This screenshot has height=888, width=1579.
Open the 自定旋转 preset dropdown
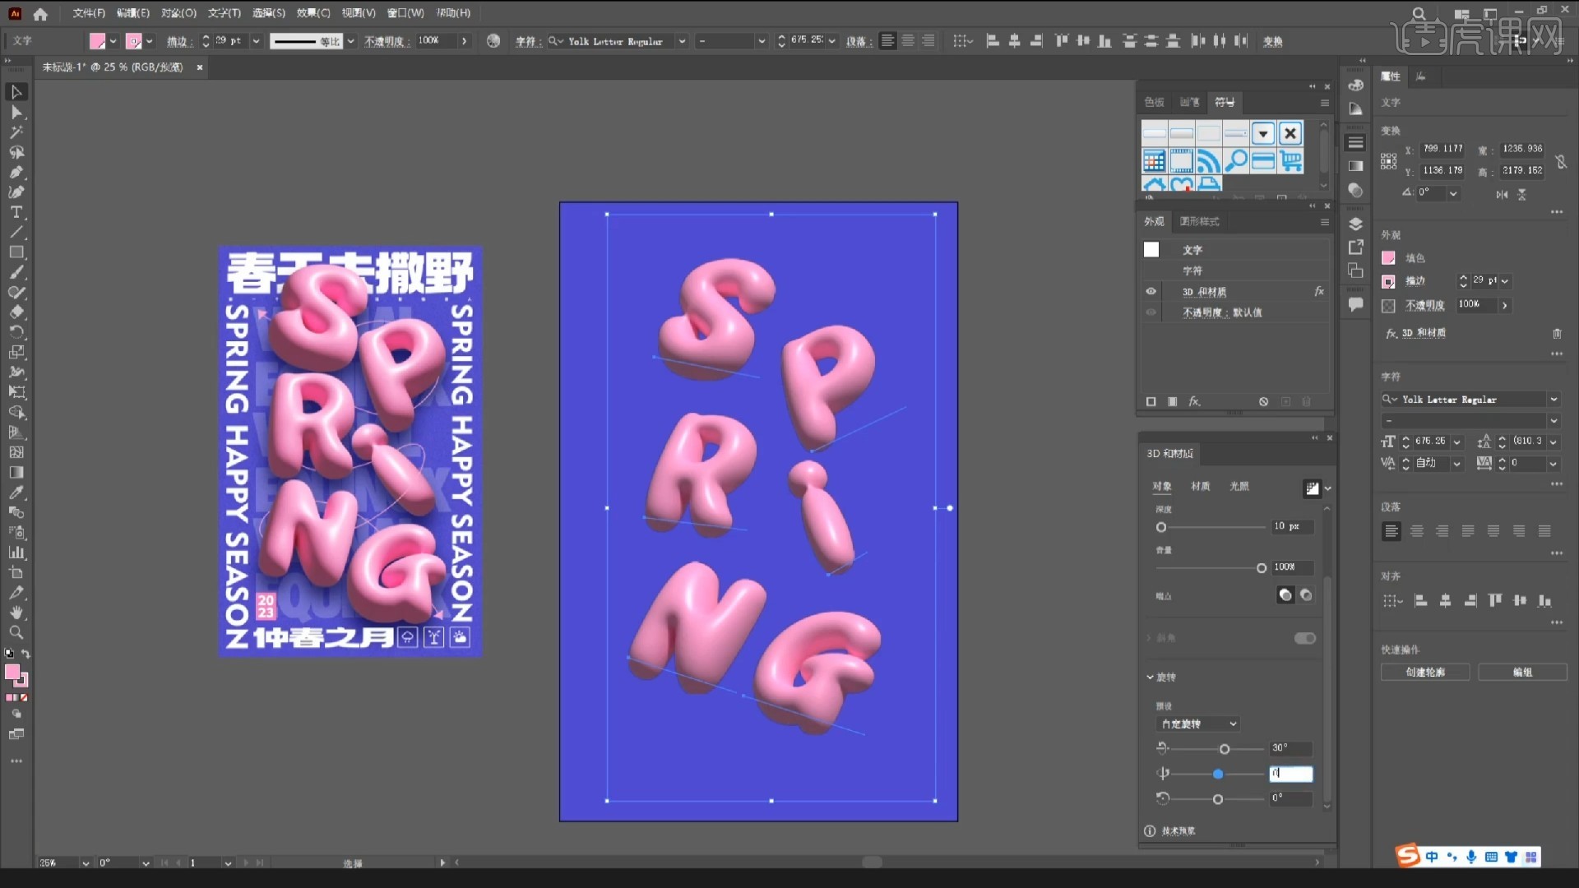click(1197, 724)
